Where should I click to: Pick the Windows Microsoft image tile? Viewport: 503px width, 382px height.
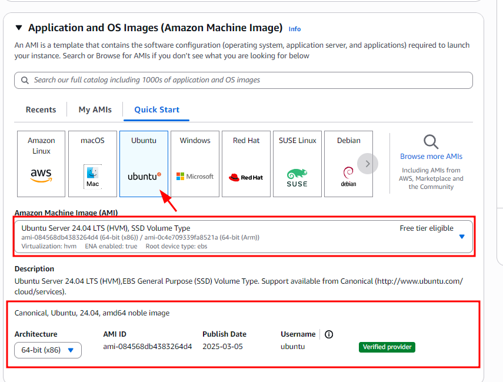[x=195, y=164]
